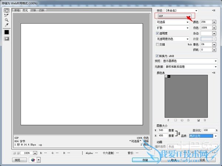Open the 无透明度仿色 dropdown
The width and height of the screenshot is (222, 166).
pos(172,39)
